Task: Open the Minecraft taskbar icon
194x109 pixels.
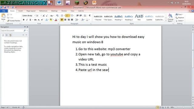Action: pos(77,3)
